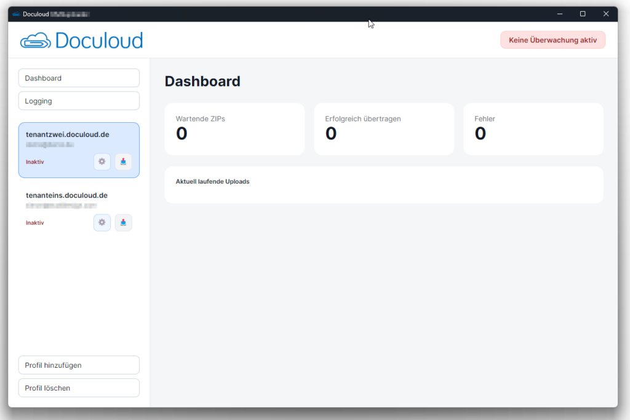This screenshot has width=630, height=420.
Task: Click the Doculoud title bar app icon
Action: click(x=16, y=14)
